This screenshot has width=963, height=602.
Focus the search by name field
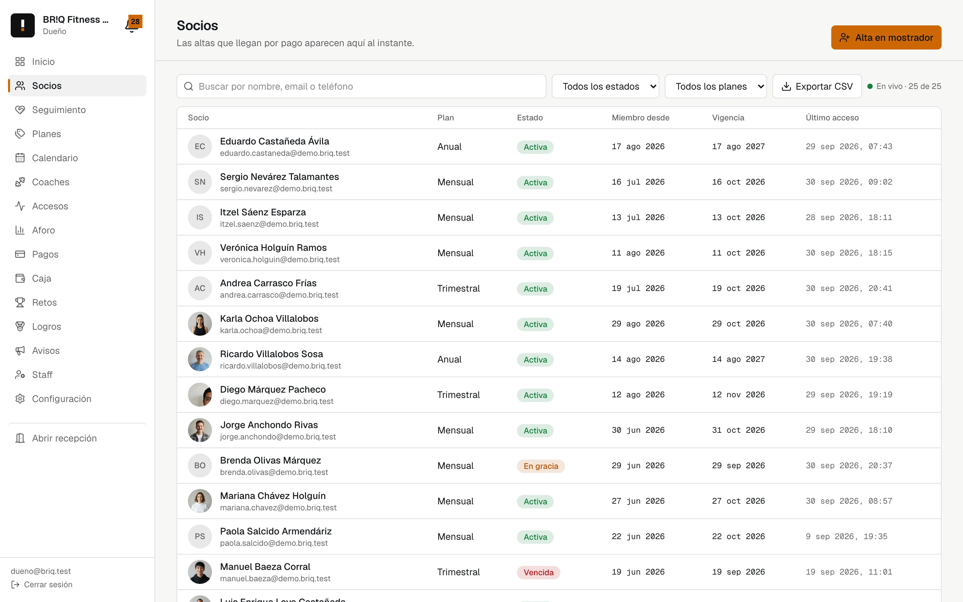pos(361,86)
